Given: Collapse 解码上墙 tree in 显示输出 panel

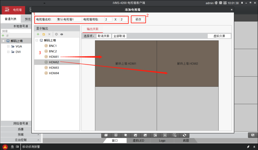Looking at the screenshot, I should [x=37, y=40].
